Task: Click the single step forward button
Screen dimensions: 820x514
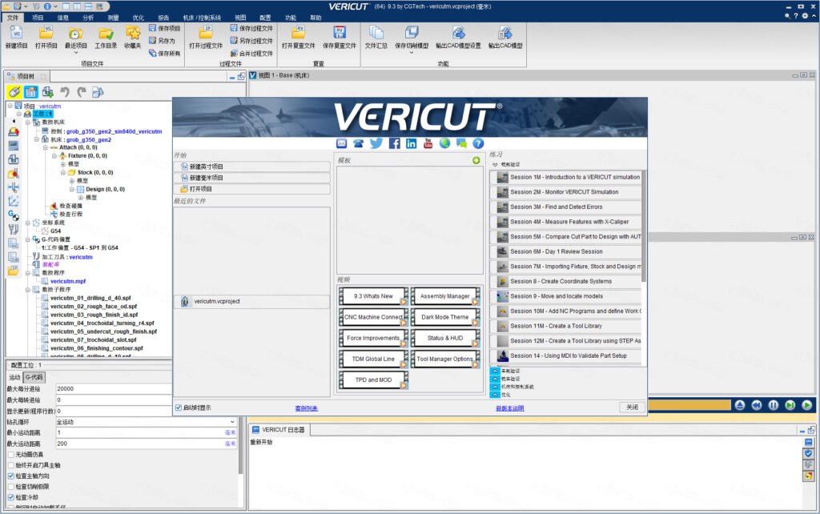Action: [790, 405]
